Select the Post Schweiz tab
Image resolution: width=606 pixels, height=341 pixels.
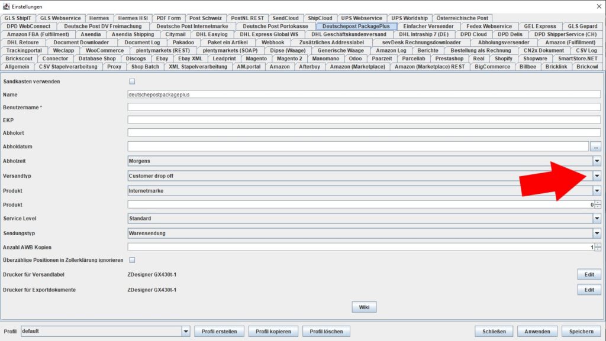point(205,18)
